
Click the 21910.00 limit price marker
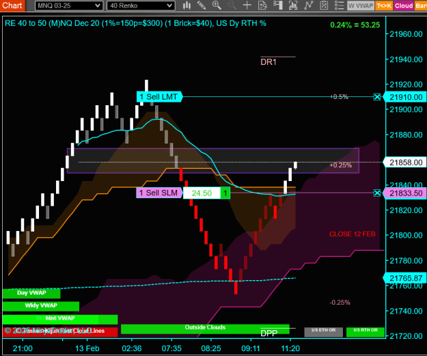(405, 97)
